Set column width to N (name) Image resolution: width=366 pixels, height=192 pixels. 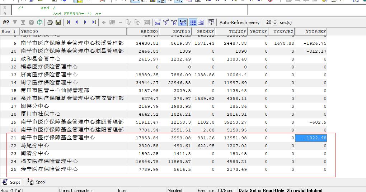[174, 22]
